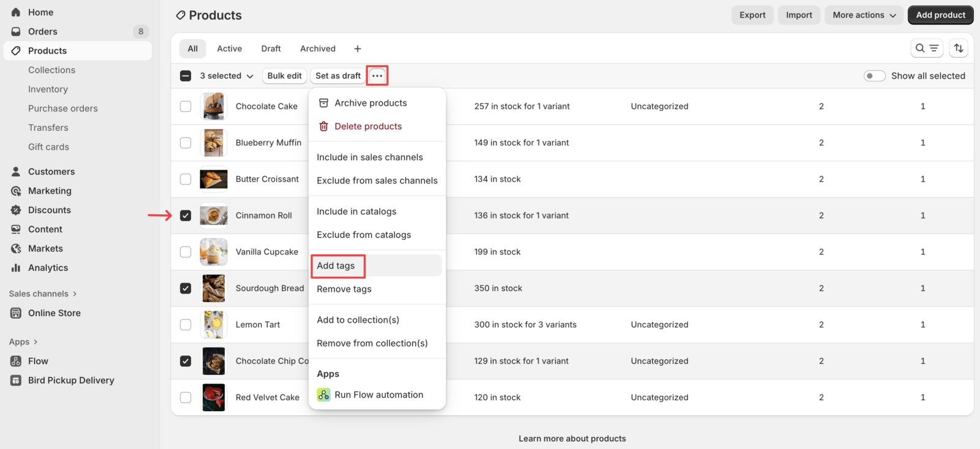The width and height of the screenshot is (980, 449).
Task: Click the Customers person icon
Action: point(16,171)
